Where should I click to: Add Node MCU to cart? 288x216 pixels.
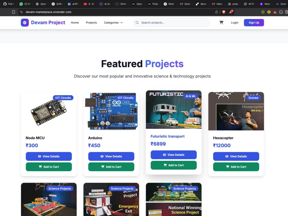tap(49, 167)
